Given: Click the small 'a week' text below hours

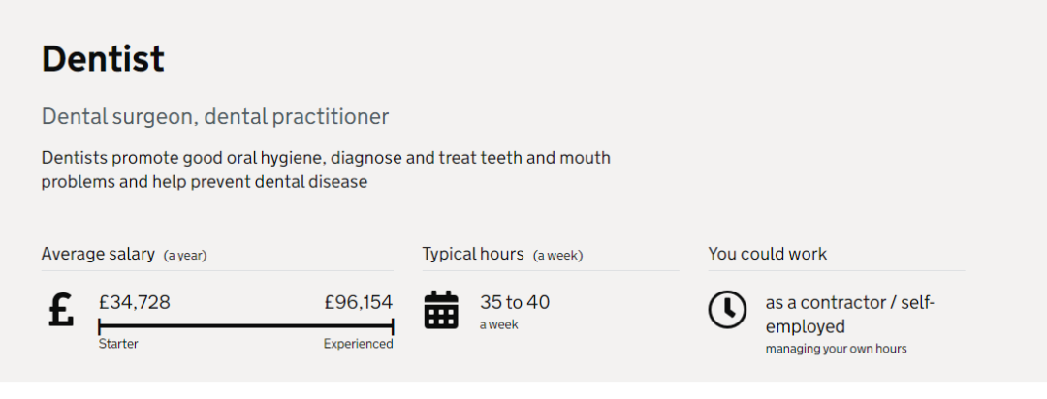Looking at the screenshot, I should click(499, 324).
